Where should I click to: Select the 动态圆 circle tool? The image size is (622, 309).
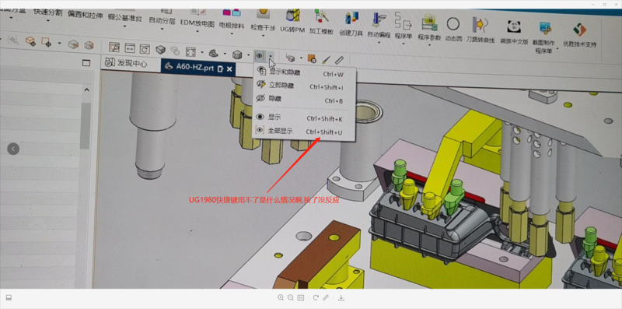(x=453, y=24)
